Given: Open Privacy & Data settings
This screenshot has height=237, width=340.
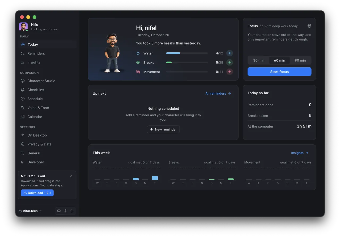Looking at the screenshot, I should pos(47,144).
